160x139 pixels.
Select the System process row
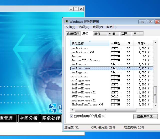[x=112, y=56]
